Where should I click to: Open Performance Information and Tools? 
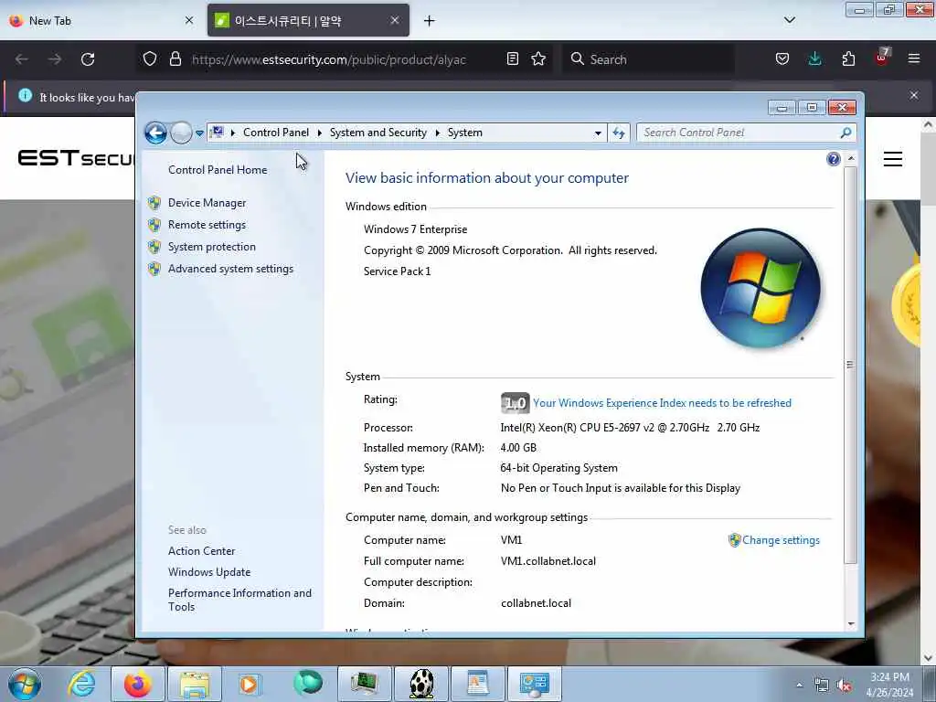tap(239, 600)
